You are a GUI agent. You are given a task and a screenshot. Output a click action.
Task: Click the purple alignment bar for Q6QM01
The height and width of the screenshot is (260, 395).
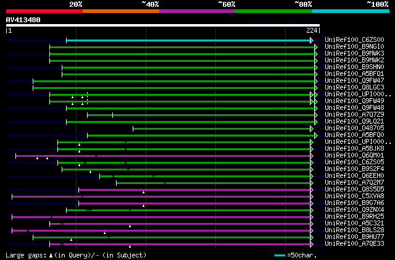point(163,156)
